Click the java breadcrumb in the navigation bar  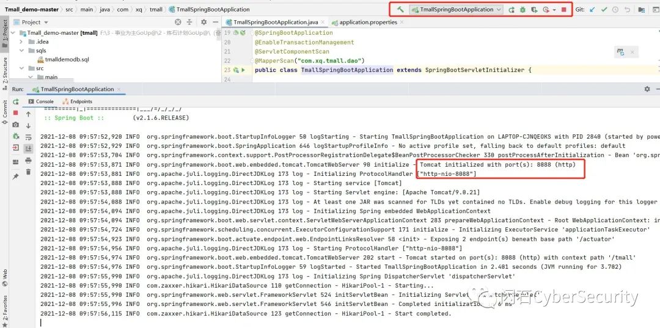pyautogui.click(x=105, y=9)
